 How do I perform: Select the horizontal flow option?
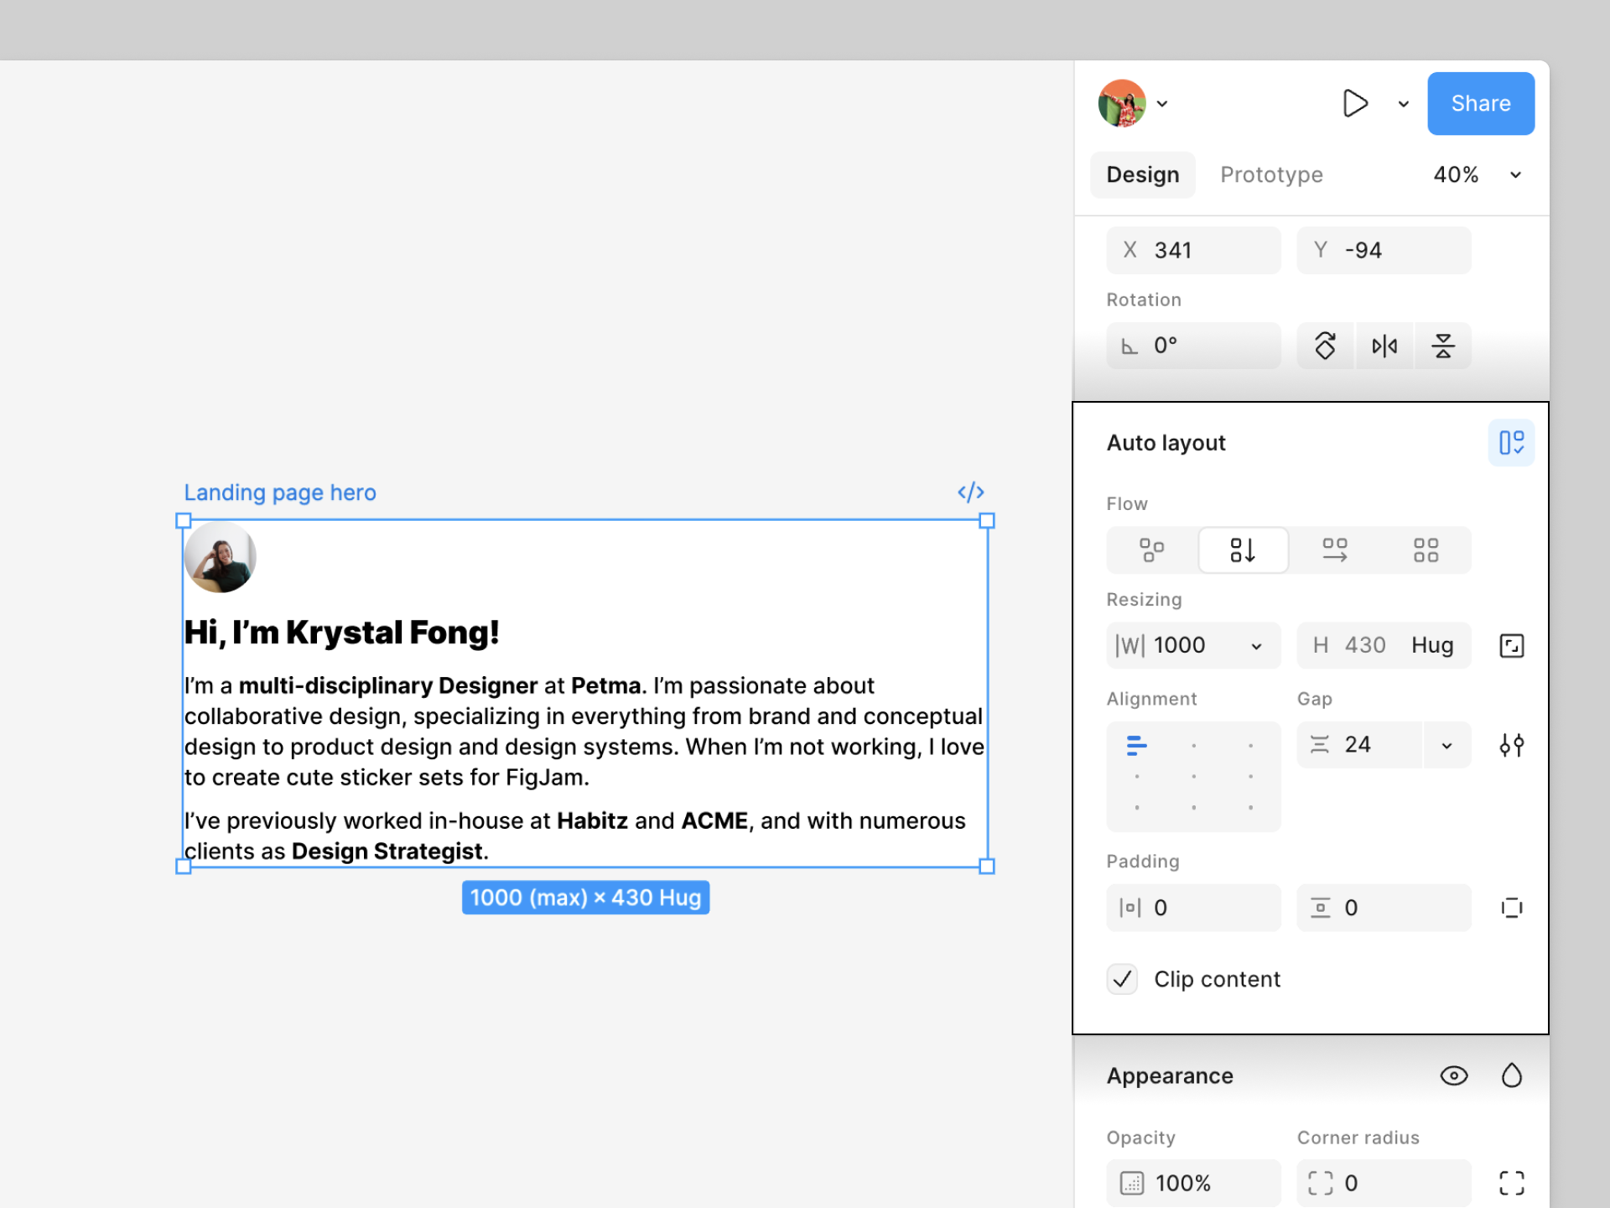tap(1334, 550)
